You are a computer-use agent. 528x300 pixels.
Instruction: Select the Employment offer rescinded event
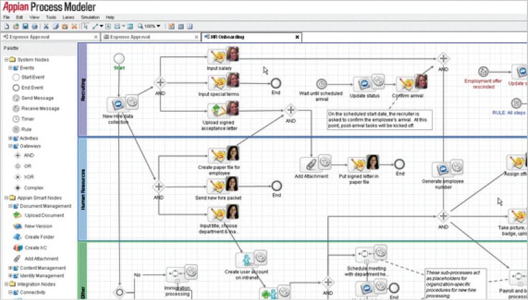483,72
